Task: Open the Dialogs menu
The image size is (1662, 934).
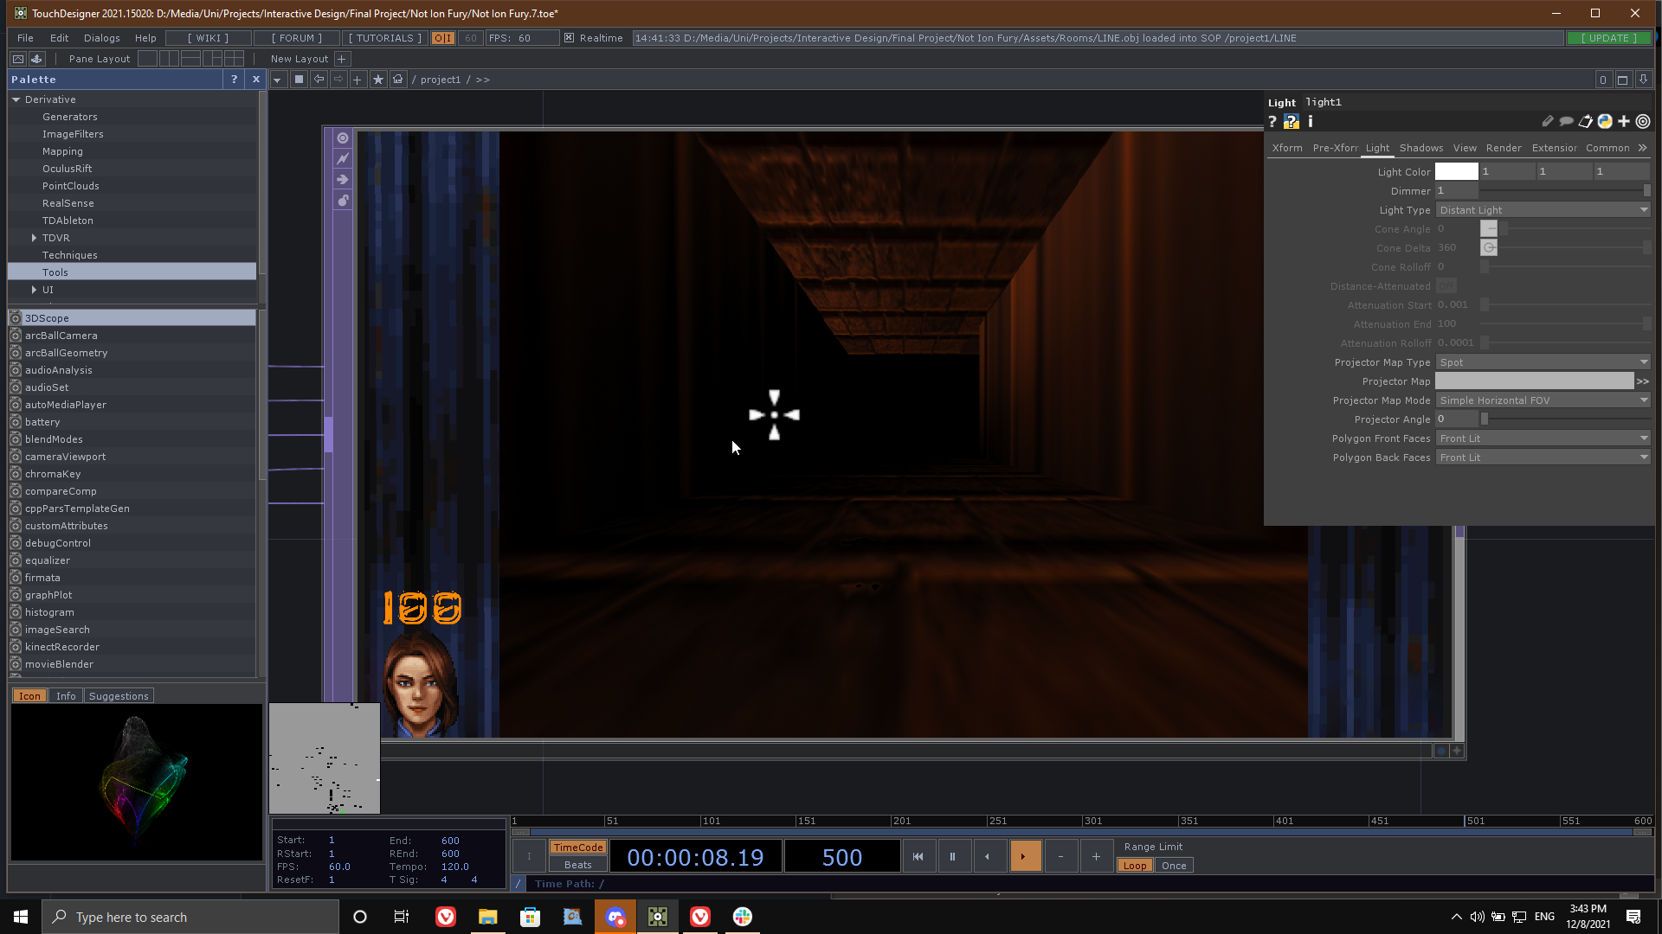Action: pos(102,38)
